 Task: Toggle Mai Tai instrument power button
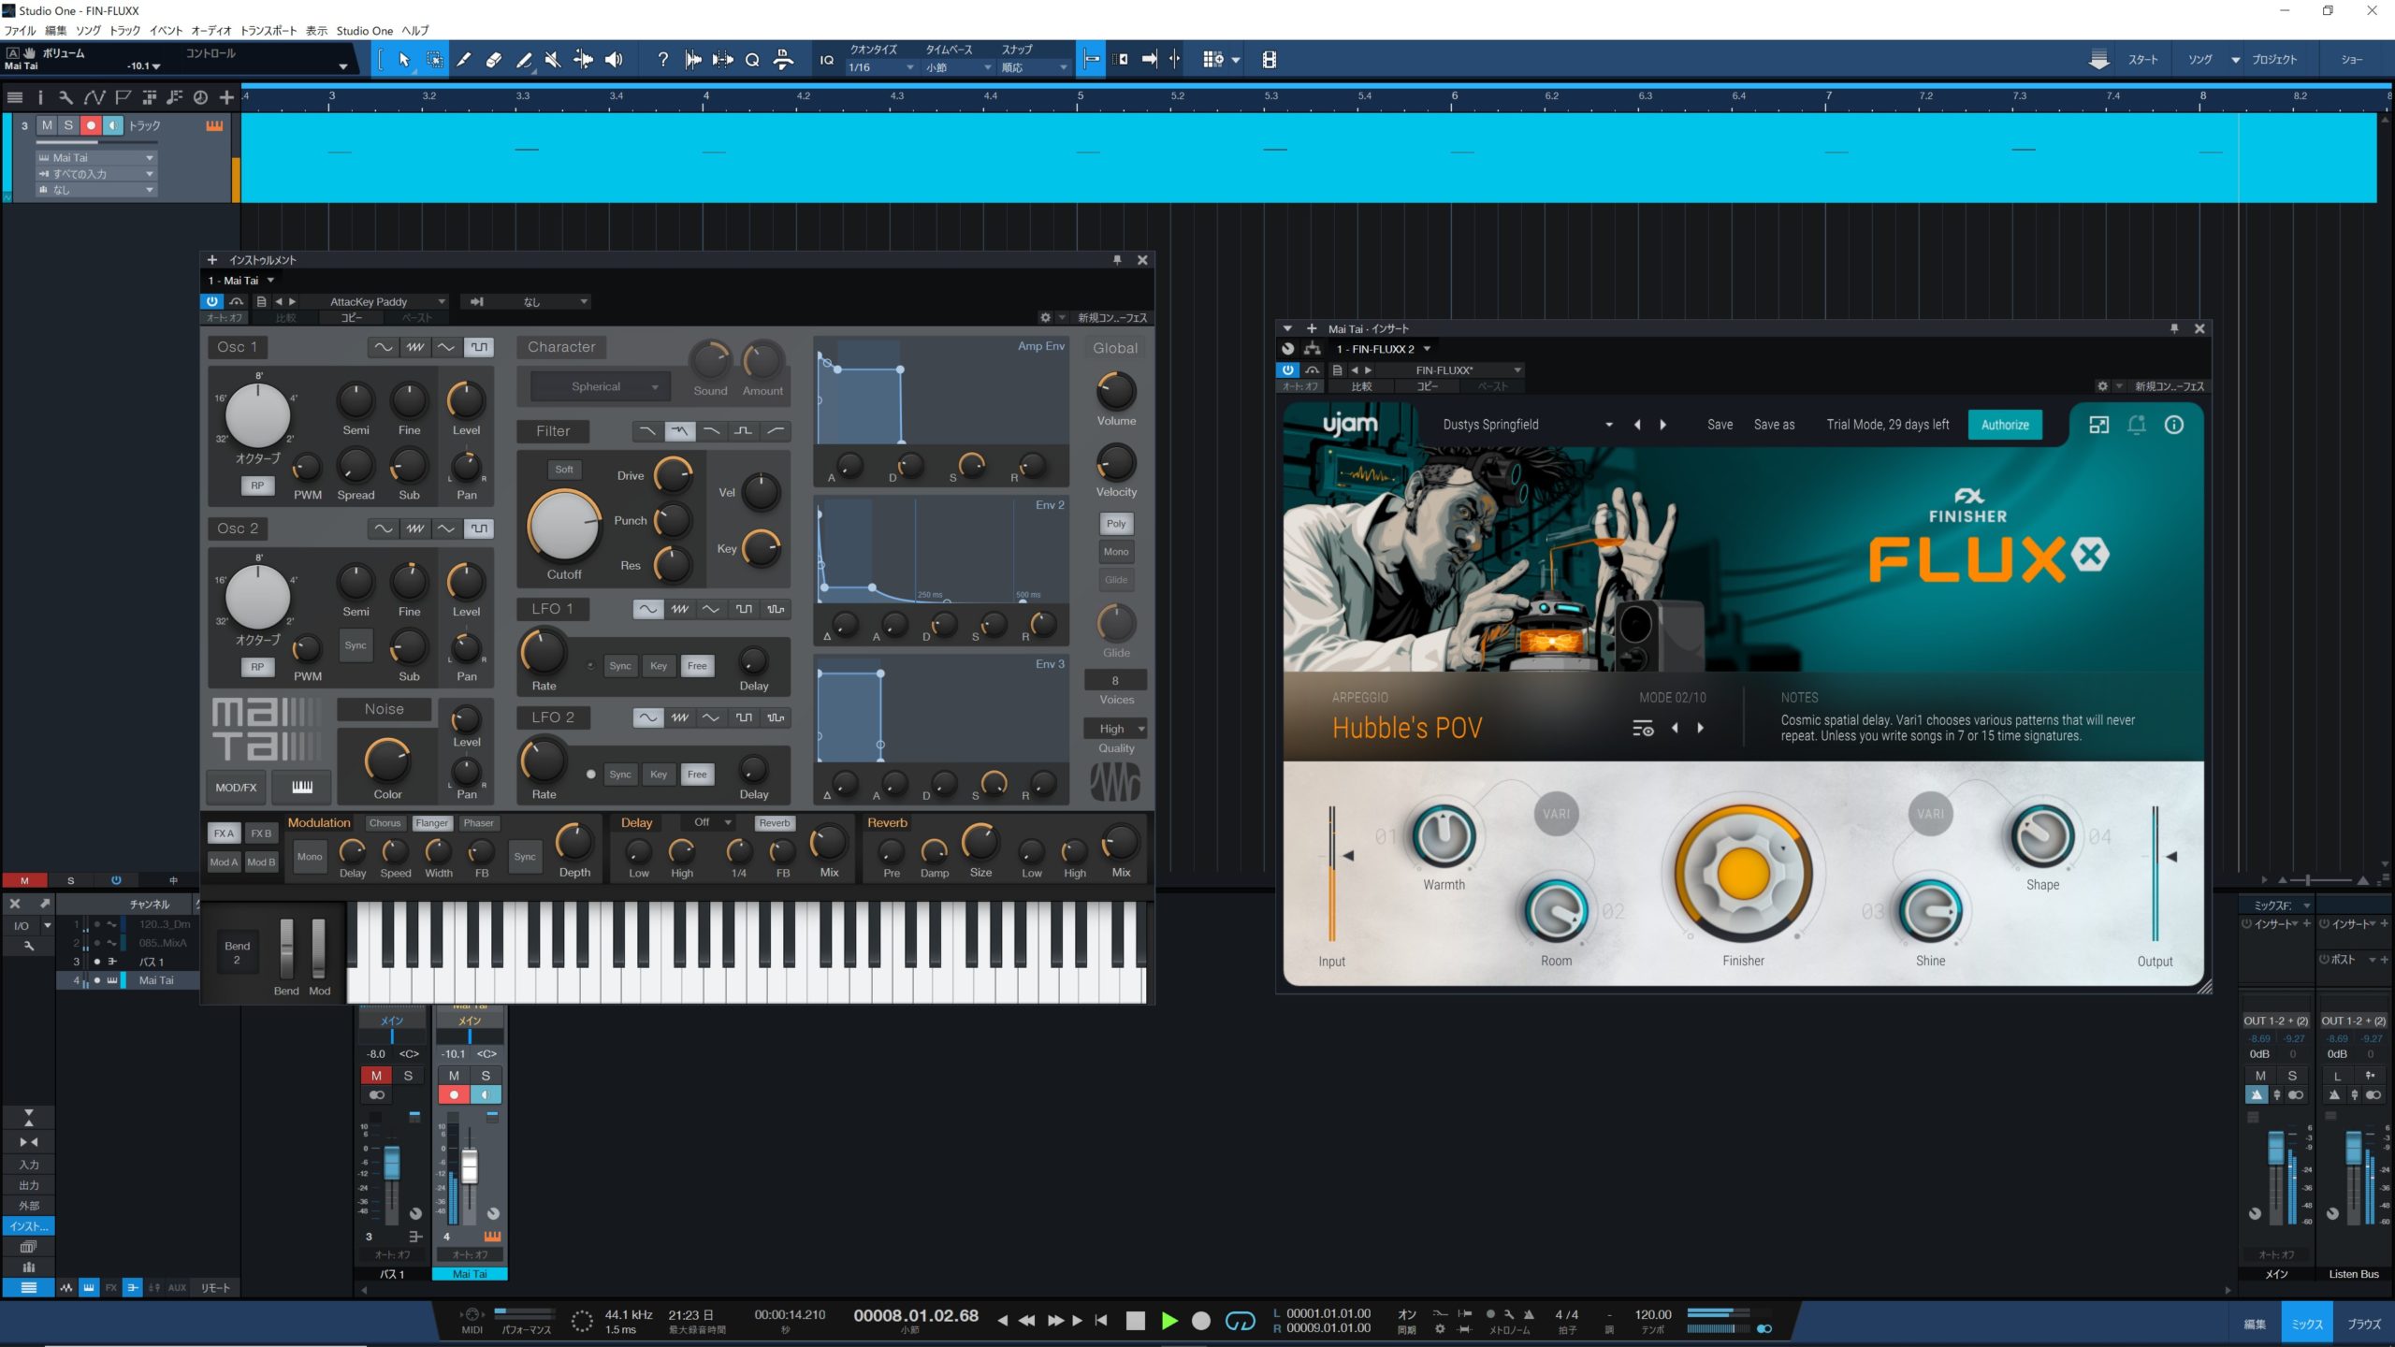coord(212,301)
